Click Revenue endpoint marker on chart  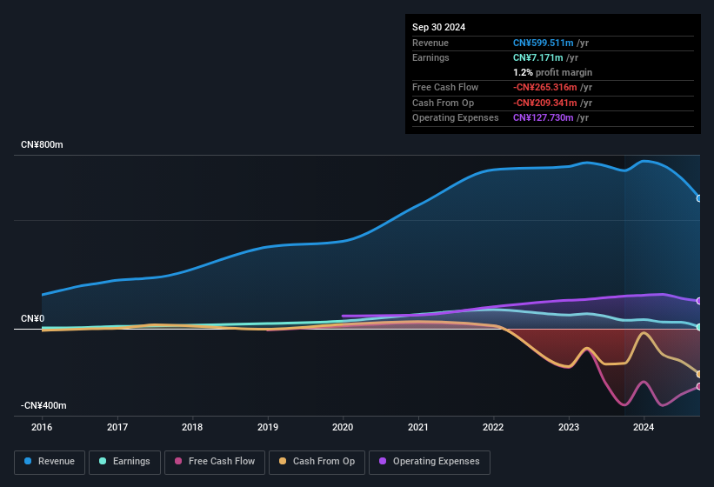pos(699,198)
